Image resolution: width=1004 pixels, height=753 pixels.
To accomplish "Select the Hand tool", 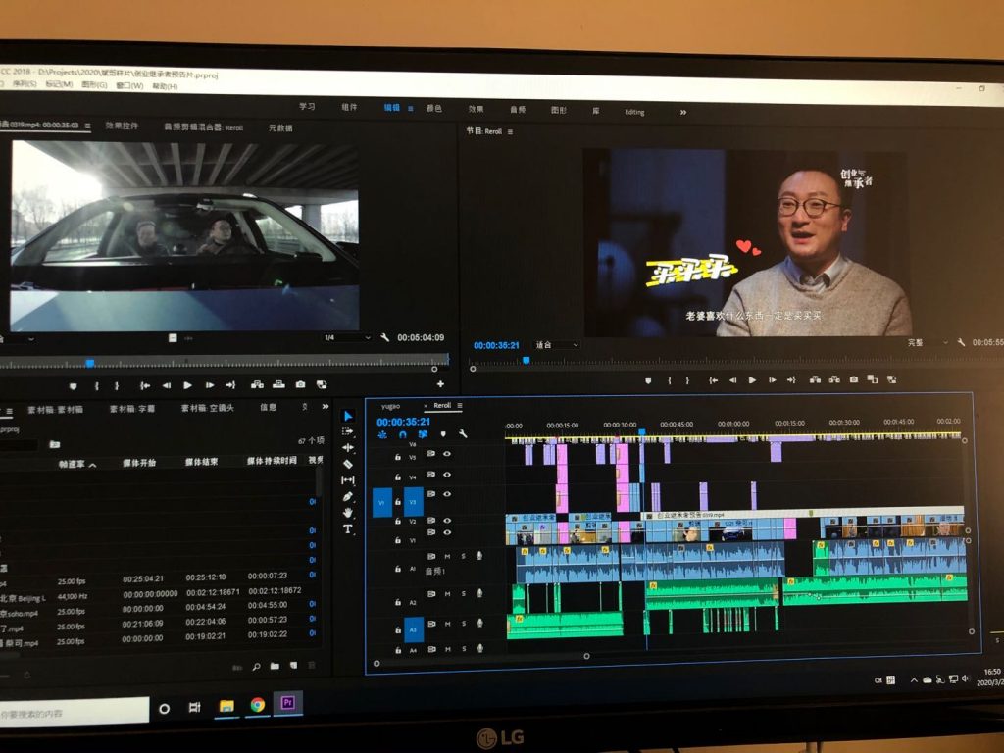I will pyautogui.click(x=348, y=512).
